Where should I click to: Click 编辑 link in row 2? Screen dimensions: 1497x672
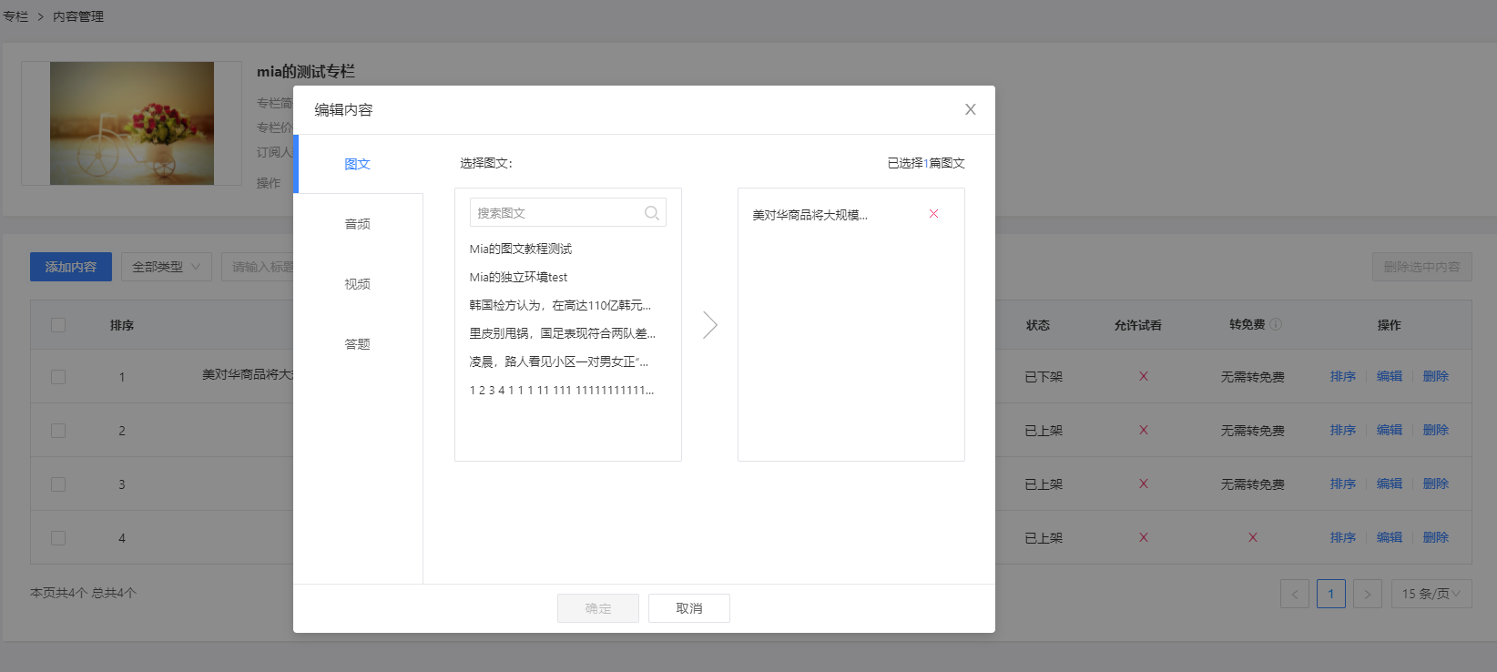tap(1389, 430)
